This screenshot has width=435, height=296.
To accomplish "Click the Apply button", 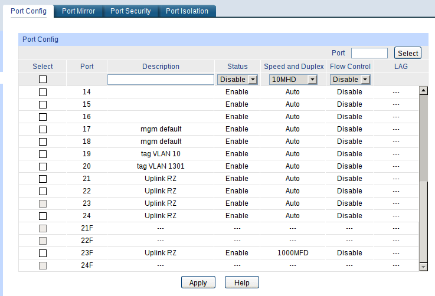I will (198, 282).
